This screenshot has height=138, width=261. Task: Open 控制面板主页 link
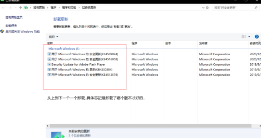(14, 17)
